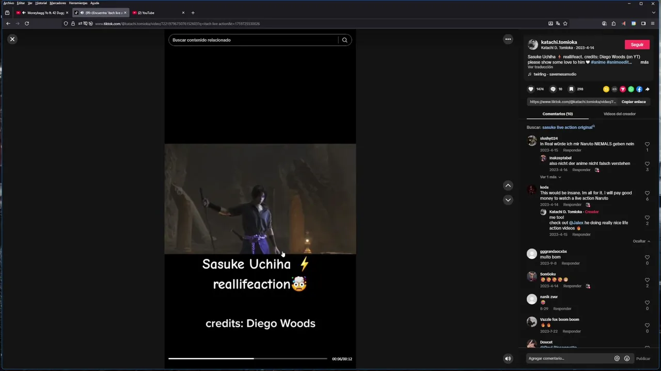The height and width of the screenshot is (371, 661).
Task: Click the extensions icon in toolbar
Action: [x=613, y=23]
